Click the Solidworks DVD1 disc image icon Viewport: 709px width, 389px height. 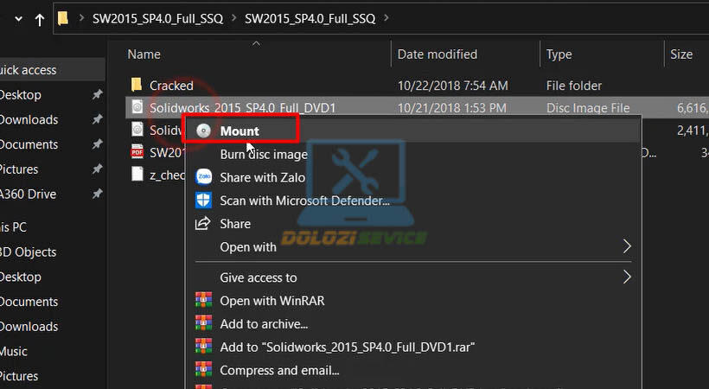pyautogui.click(x=136, y=108)
